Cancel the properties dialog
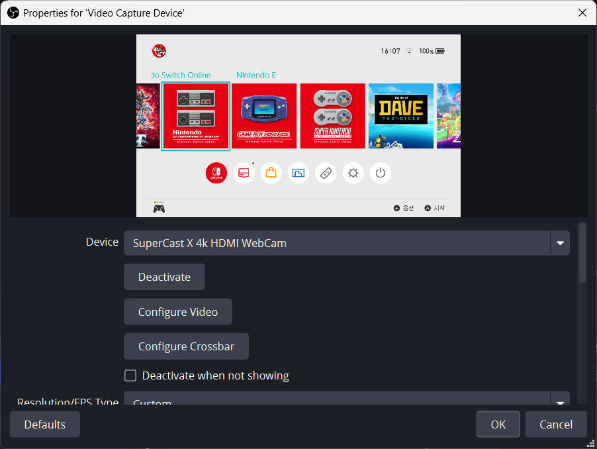 556,424
